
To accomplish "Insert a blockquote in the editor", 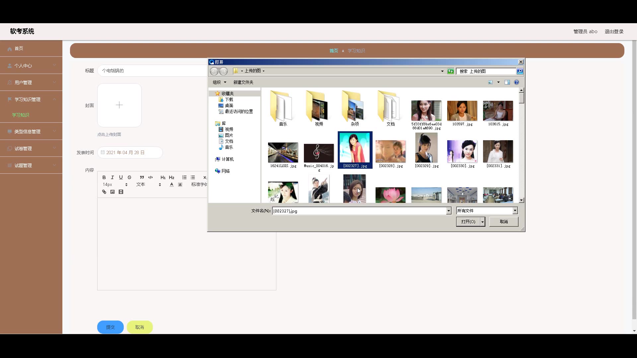I will 142,177.
